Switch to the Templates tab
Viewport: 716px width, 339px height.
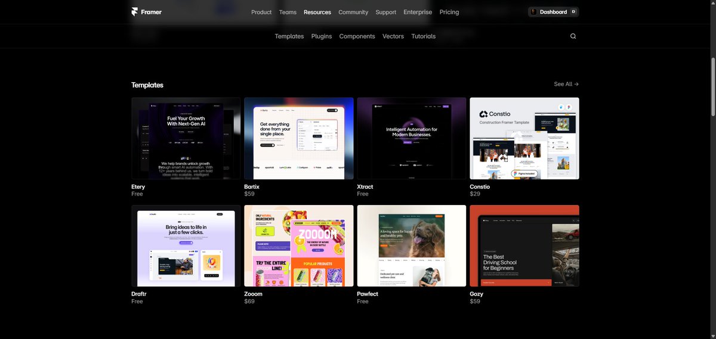tap(289, 36)
